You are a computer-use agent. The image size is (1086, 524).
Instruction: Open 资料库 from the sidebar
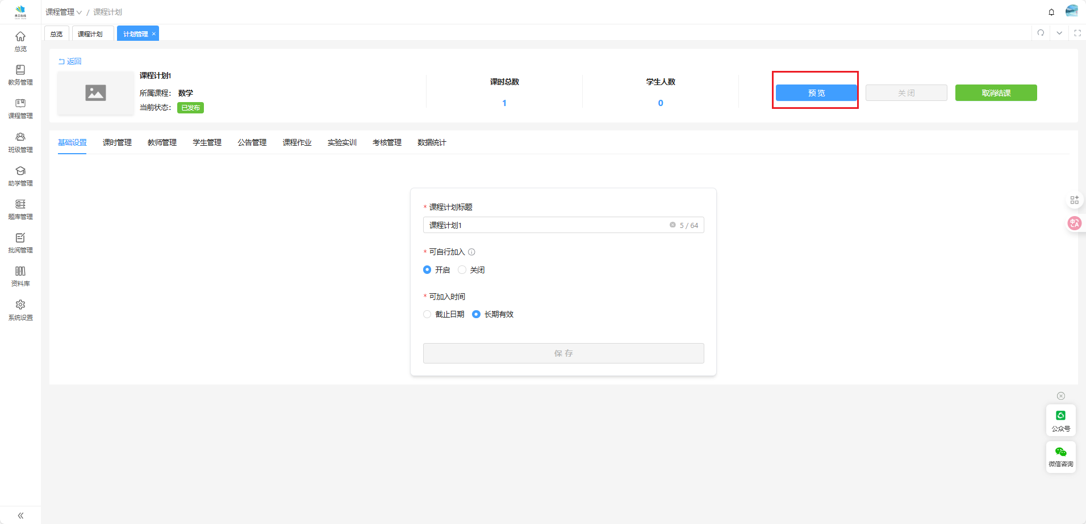(20, 276)
